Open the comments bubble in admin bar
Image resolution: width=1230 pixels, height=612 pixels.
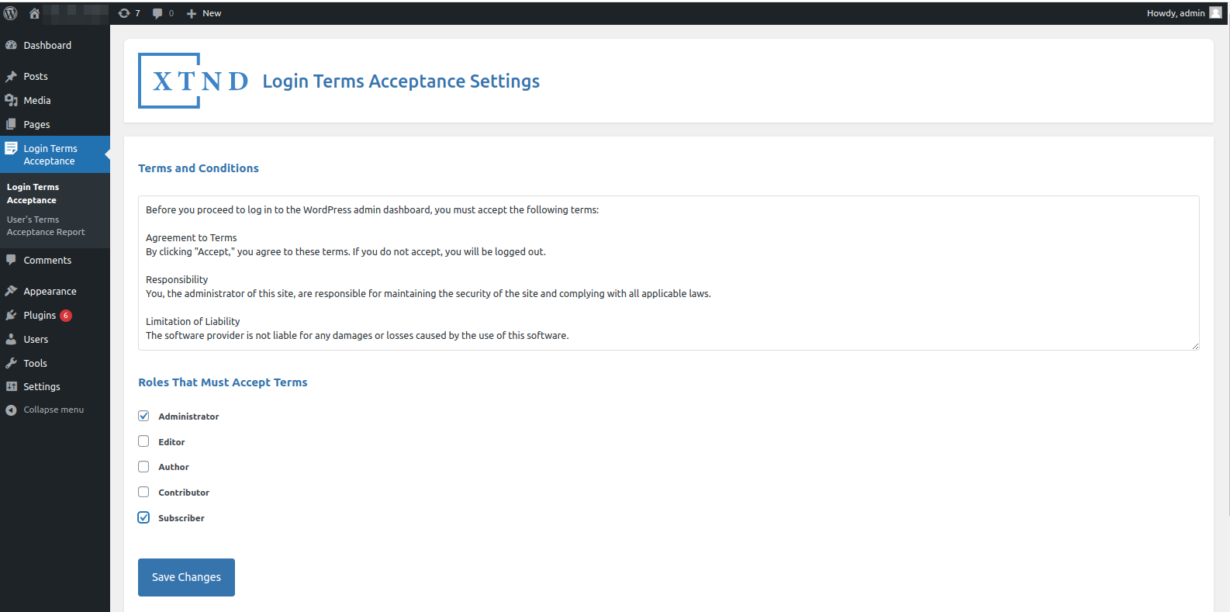pyautogui.click(x=157, y=13)
